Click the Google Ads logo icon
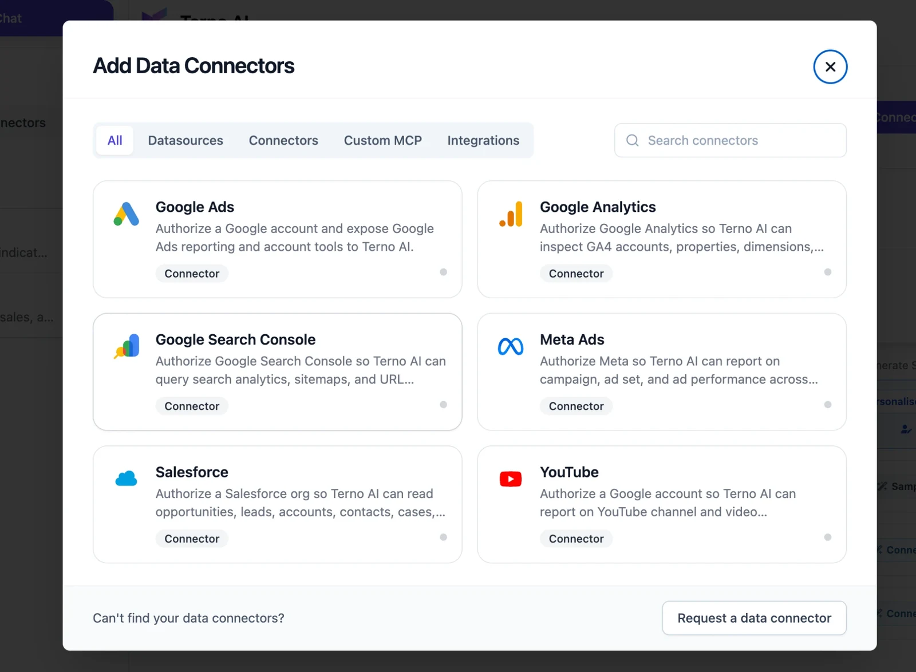Viewport: 916px width, 672px height. coord(126,214)
